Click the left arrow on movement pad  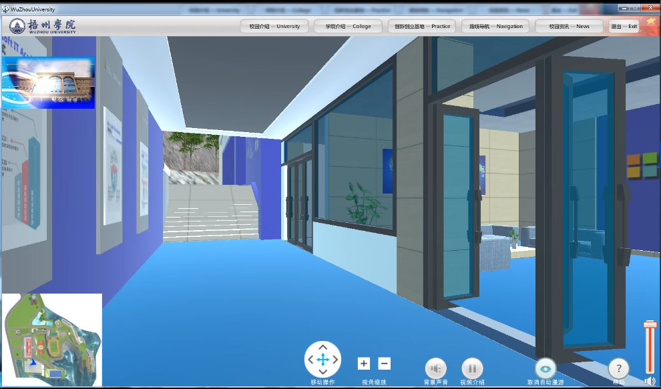click(310, 360)
